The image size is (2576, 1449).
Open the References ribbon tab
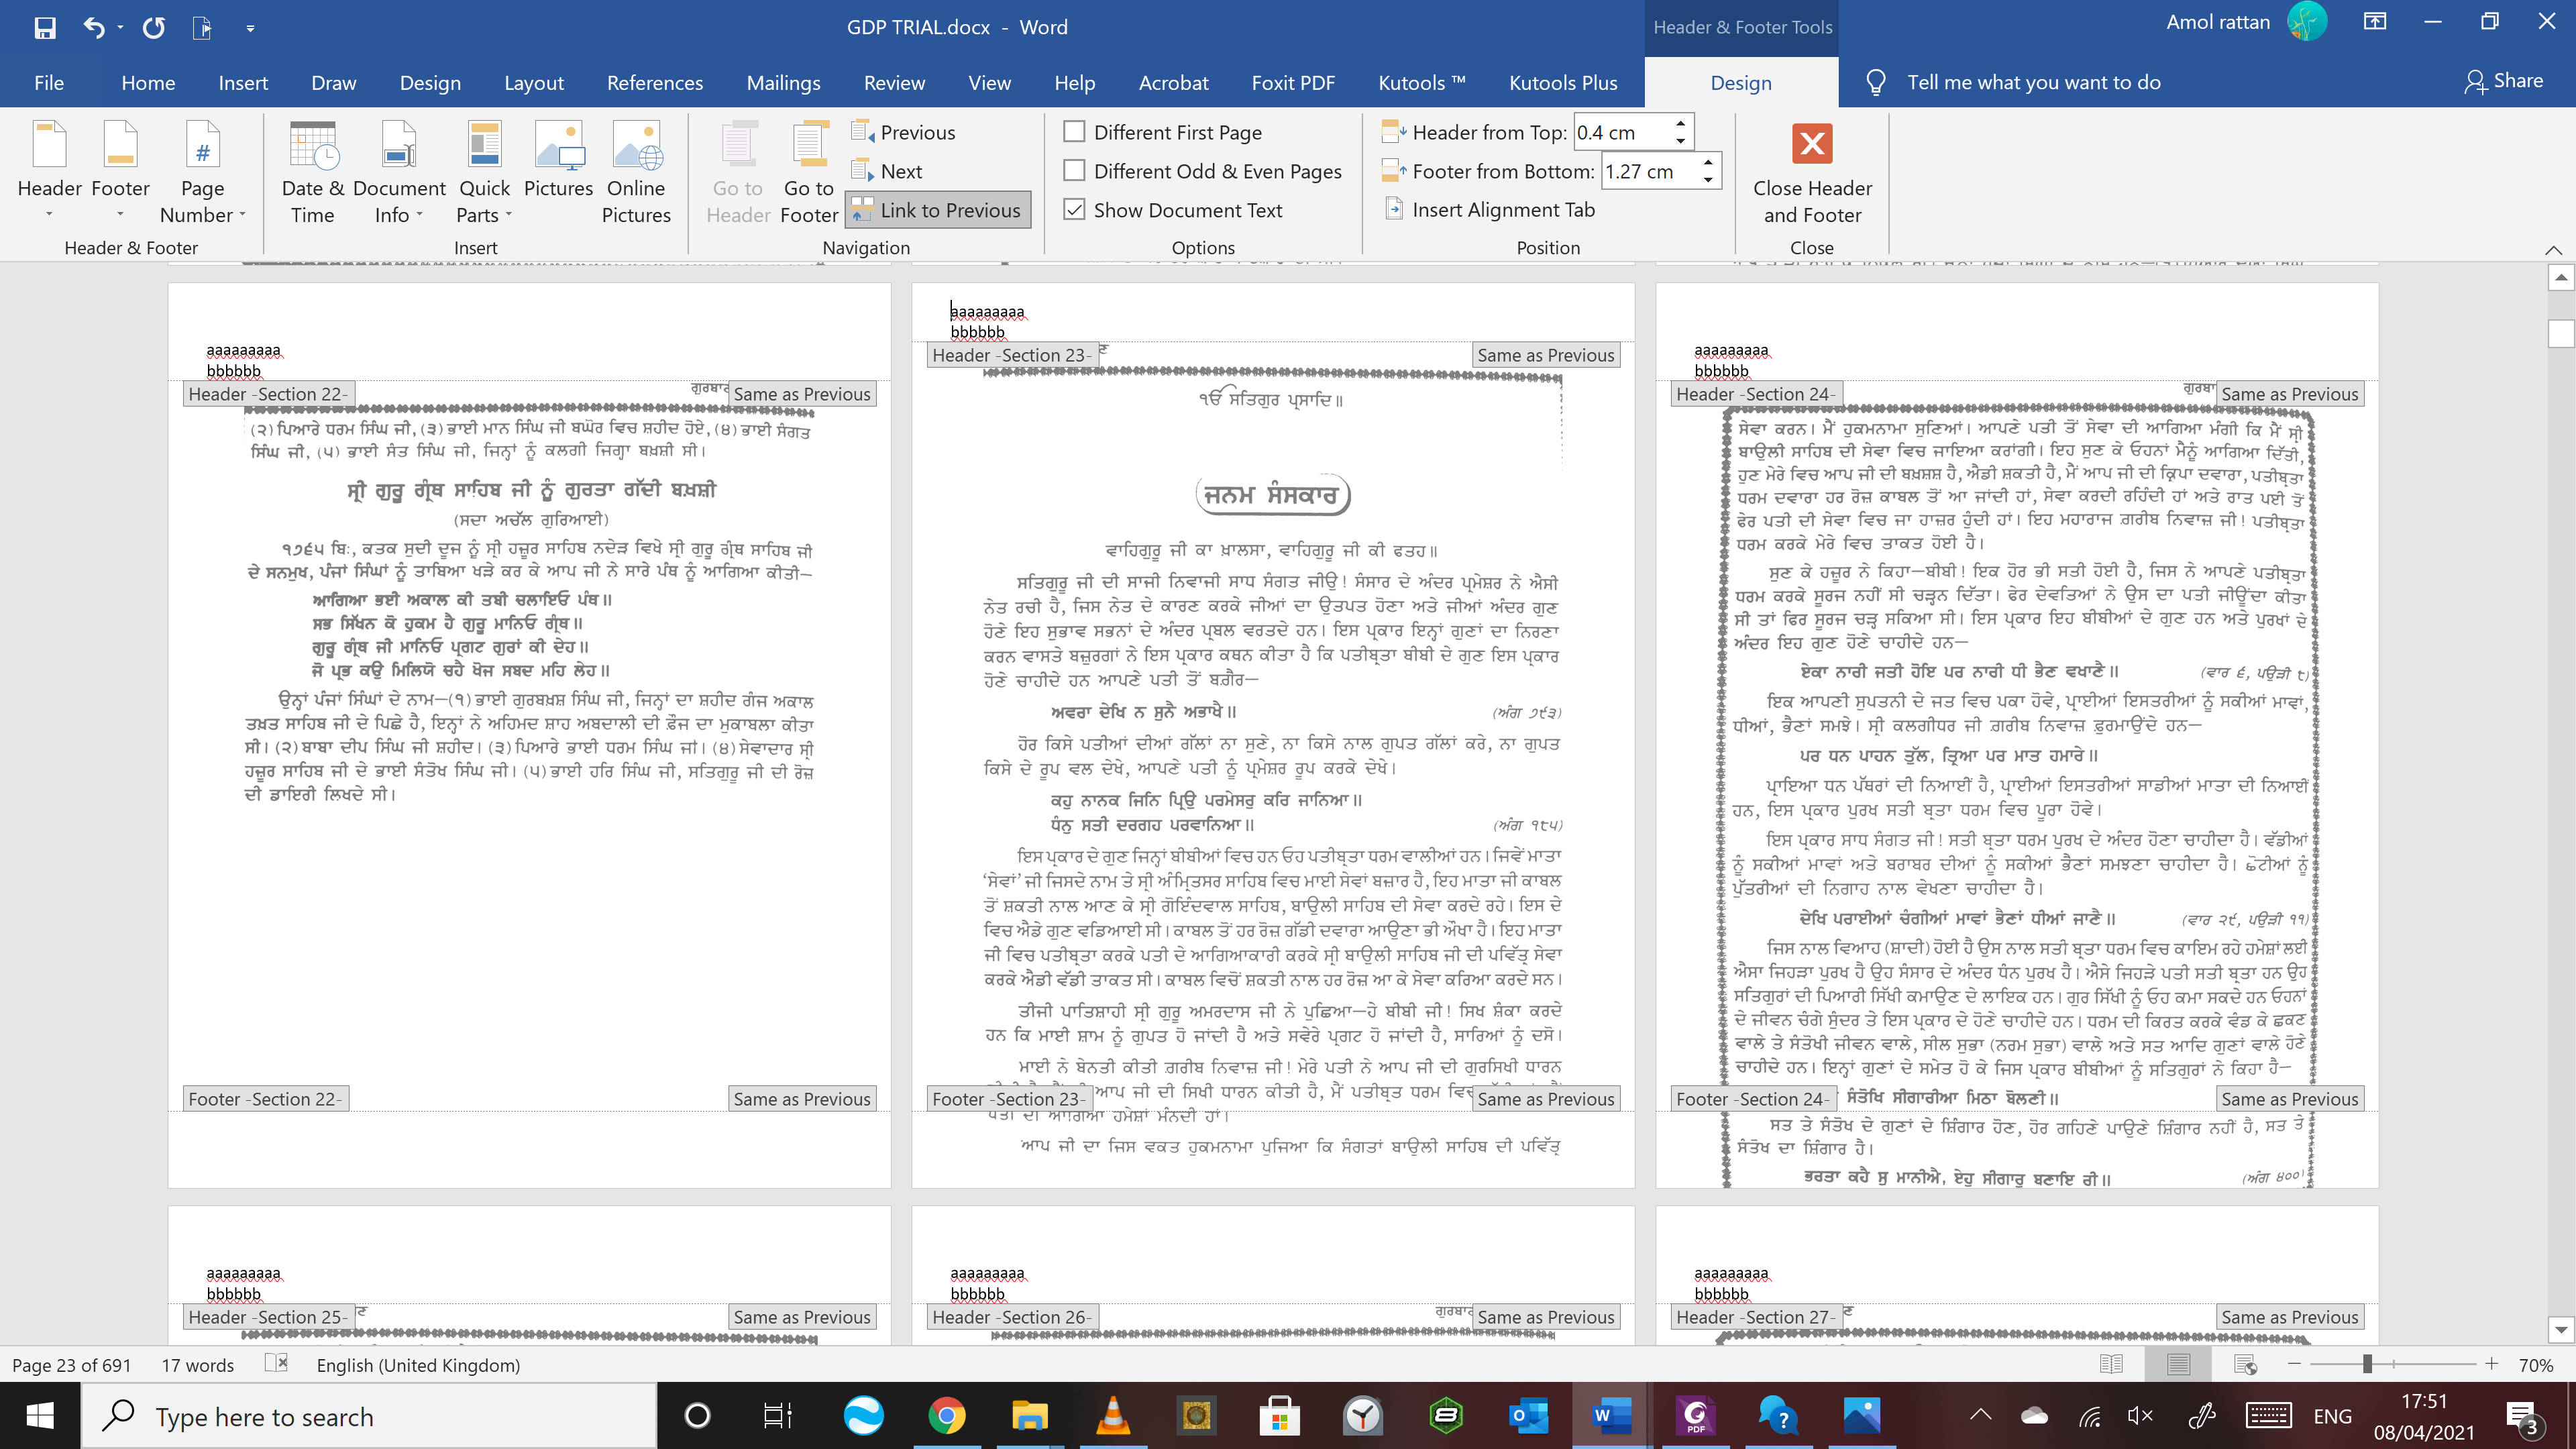click(654, 83)
